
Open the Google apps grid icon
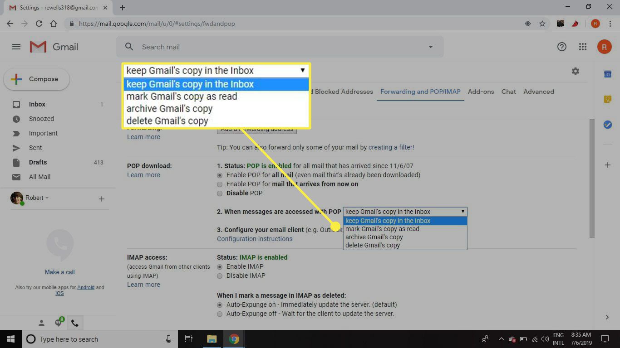[583, 47]
